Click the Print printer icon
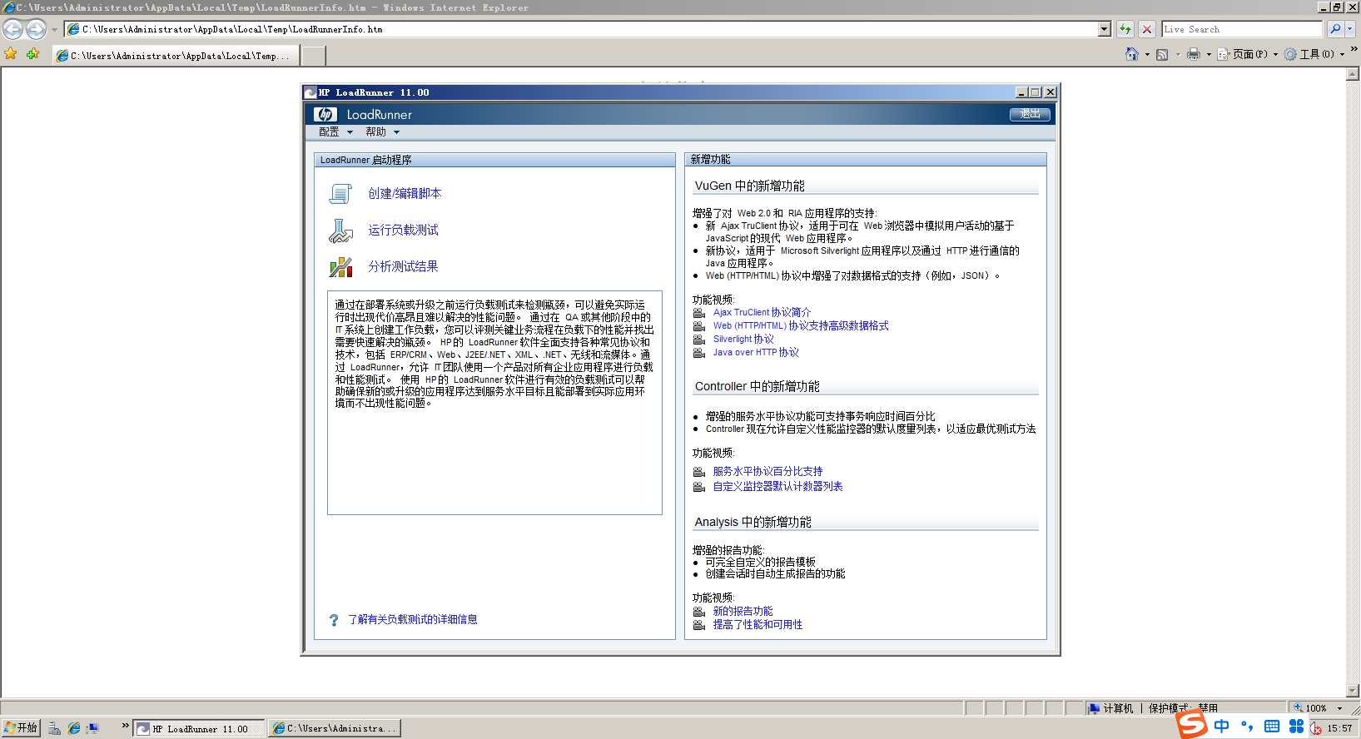Screen dimensions: 1361x739 click(x=1194, y=54)
